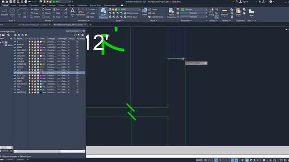
Task: Open the Insert ribbon tab
Action: pyautogui.click(x=13, y=5)
